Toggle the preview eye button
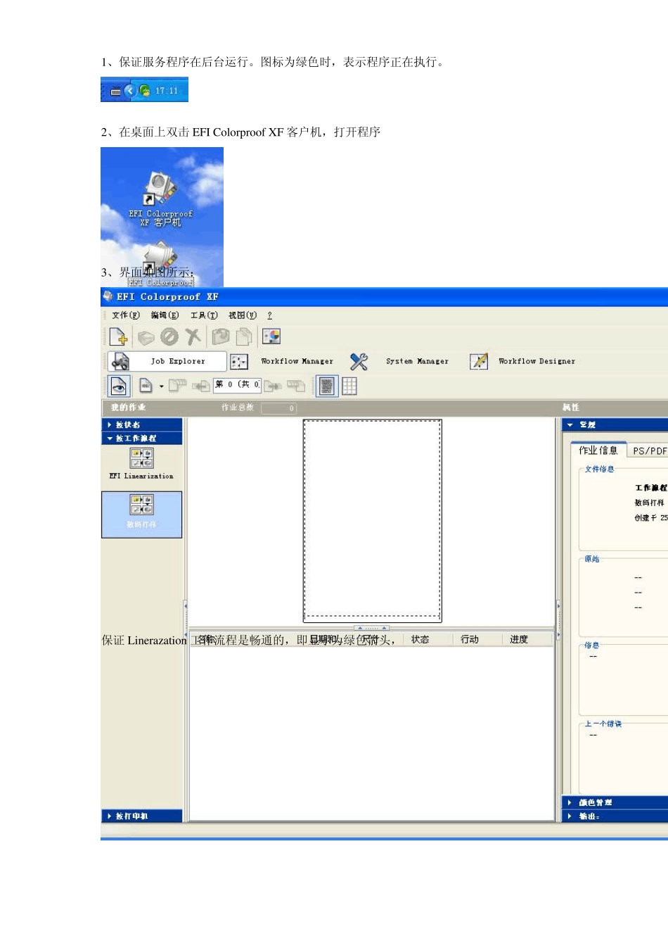This screenshot has height=946, width=668. point(118,386)
